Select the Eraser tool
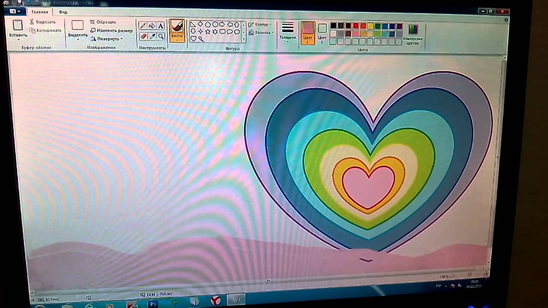The image size is (548, 308). click(x=143, y=37)
